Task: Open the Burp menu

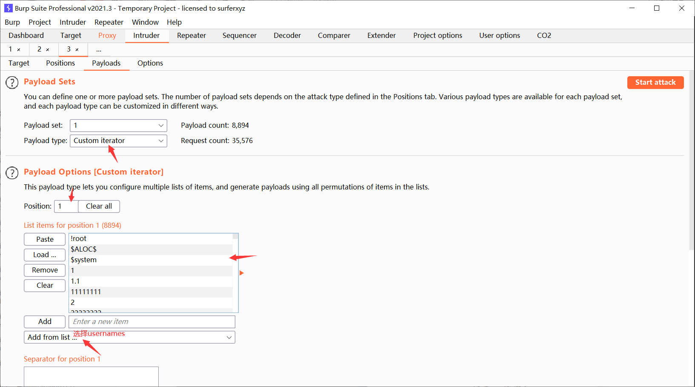Action: 12,22
